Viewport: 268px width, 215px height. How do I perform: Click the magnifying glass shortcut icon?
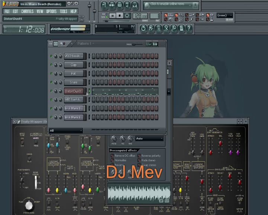point(174,28)
